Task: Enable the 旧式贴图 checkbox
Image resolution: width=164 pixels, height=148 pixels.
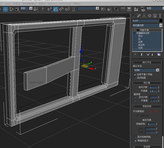Action: click(x=135, y=78)
